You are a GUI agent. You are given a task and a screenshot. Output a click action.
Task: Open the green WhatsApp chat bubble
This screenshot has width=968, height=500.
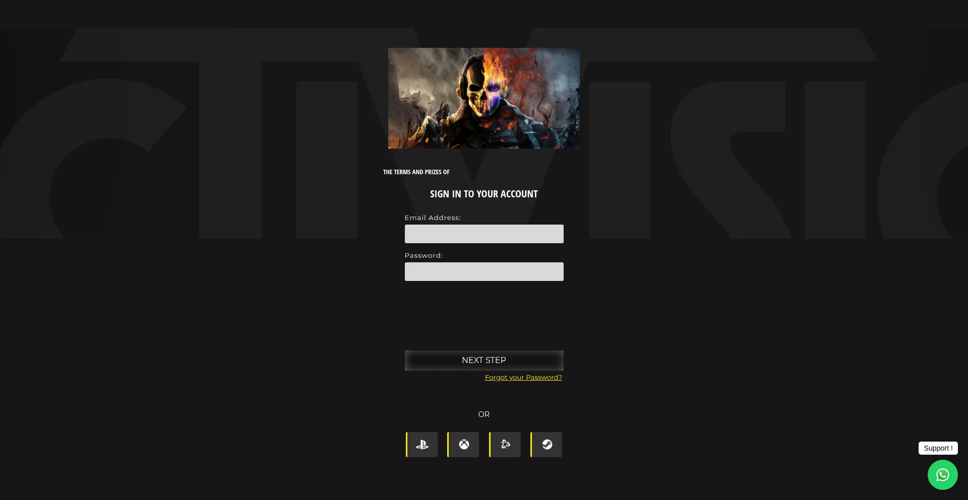click(942, 475)
